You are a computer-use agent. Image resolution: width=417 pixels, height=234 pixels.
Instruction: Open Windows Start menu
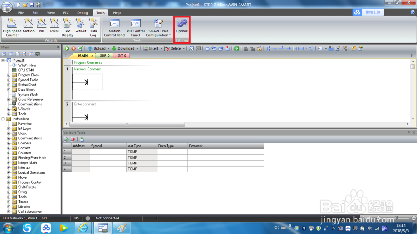tap(8, 228)
